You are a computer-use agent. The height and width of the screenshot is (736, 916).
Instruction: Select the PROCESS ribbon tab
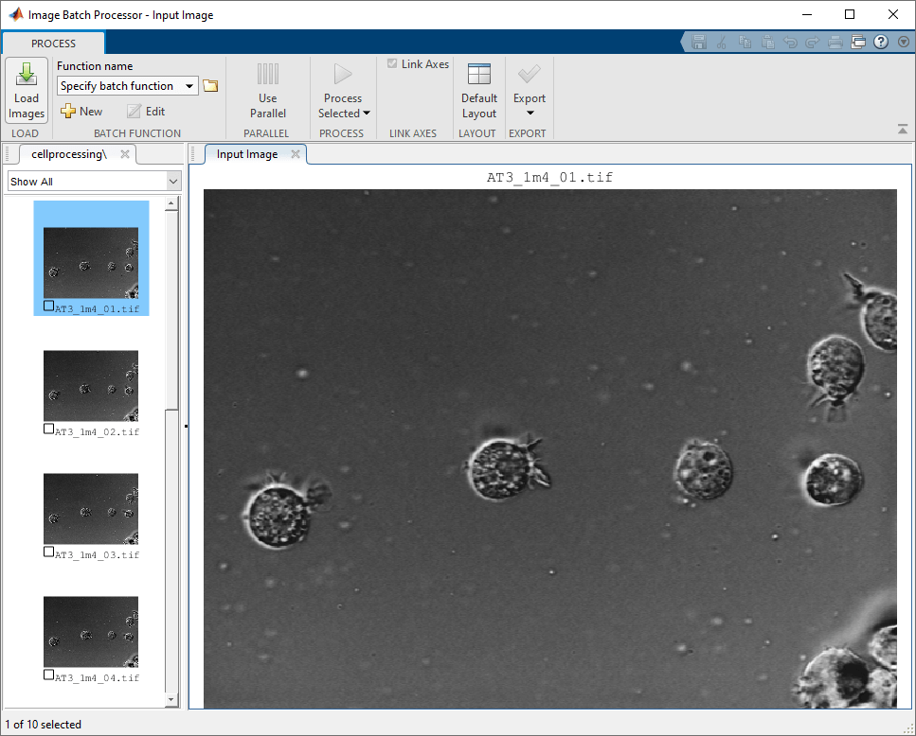tap(53, 44)
